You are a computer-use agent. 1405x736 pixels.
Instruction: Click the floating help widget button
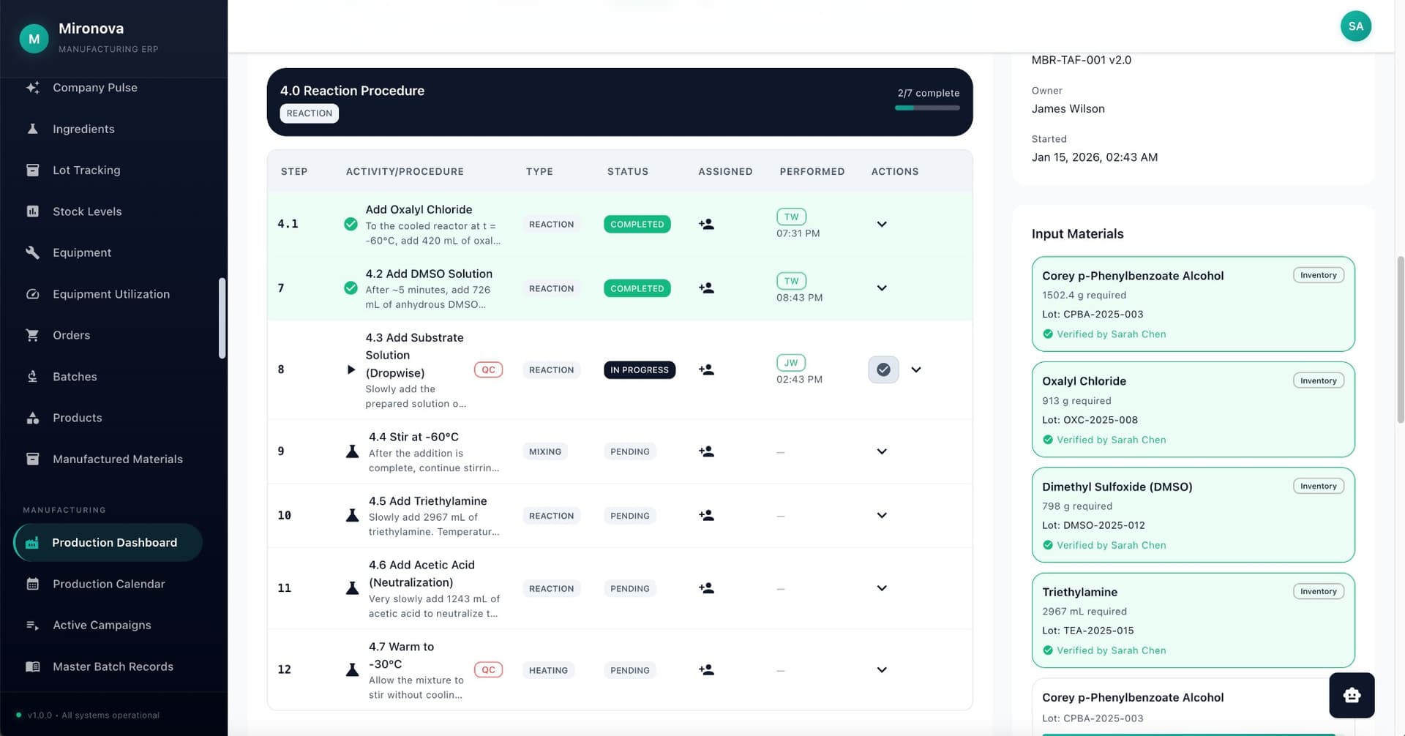coord(1351,695)
